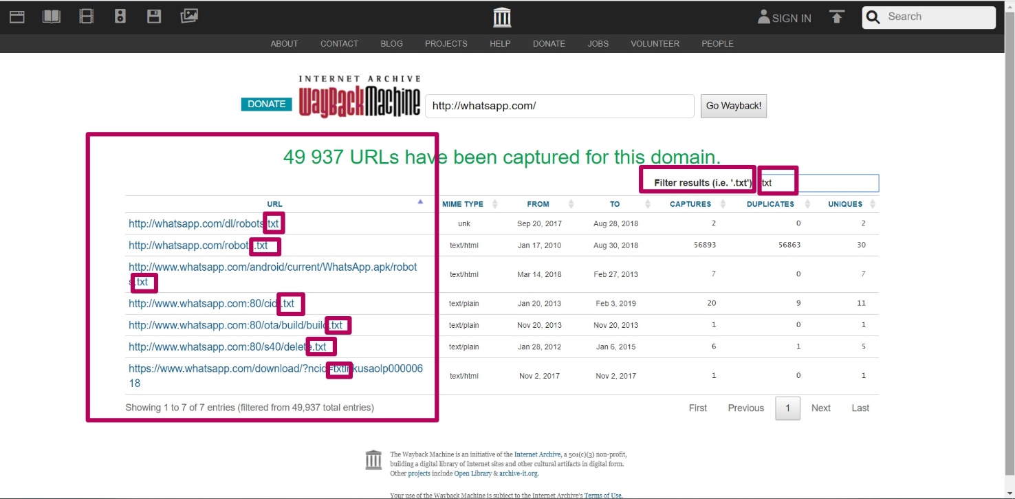Select page 1 in pagination
Viewport: 1015px width, 499px height.
click(x=788, y=408)
